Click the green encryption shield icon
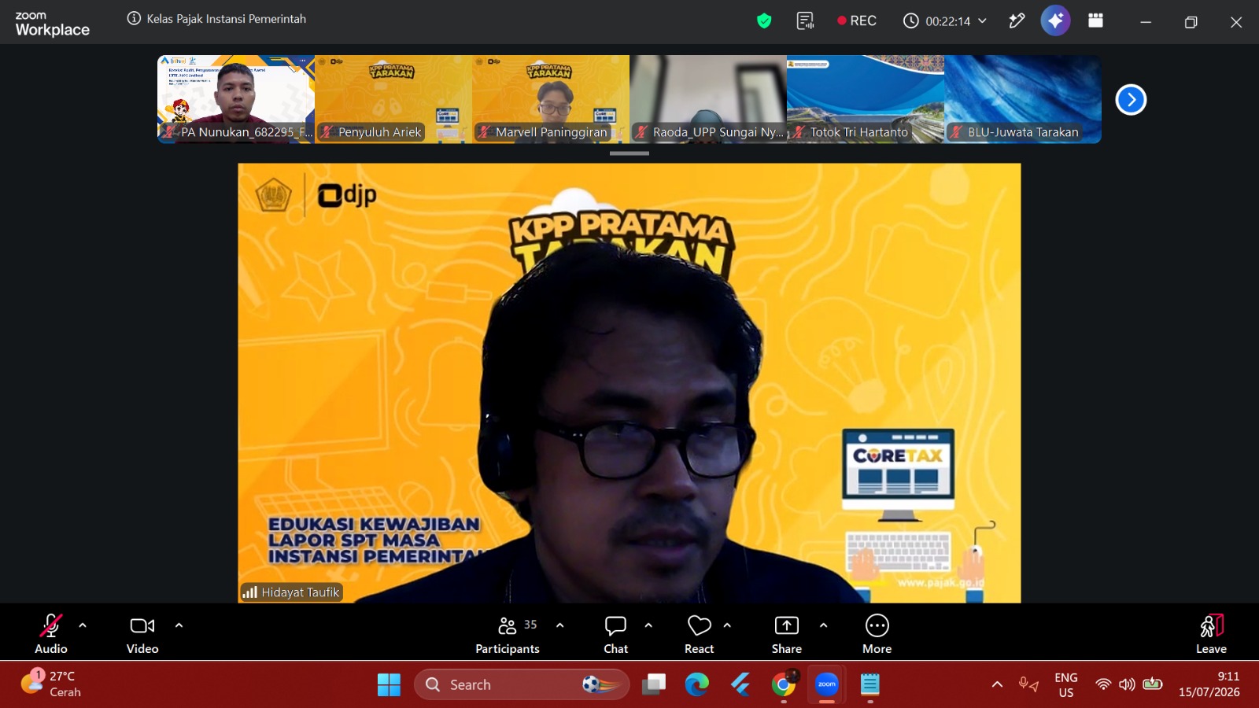The height and width of the screenshot is (708, 1259). (763, 21)
